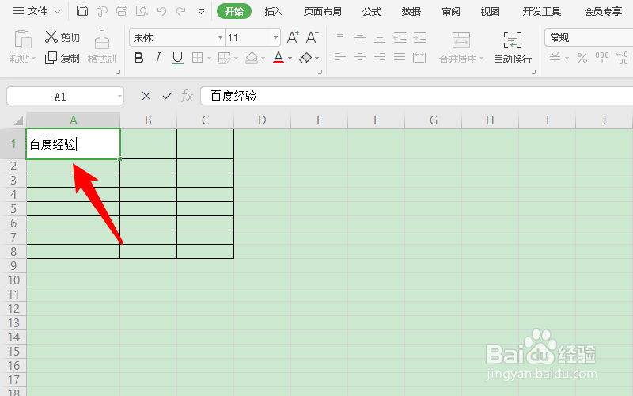Image resolution: width=633 pixels, height=396 pixels.
Task: Click the Cut (剪切) scissors button
Action: (x=63, y=37)
